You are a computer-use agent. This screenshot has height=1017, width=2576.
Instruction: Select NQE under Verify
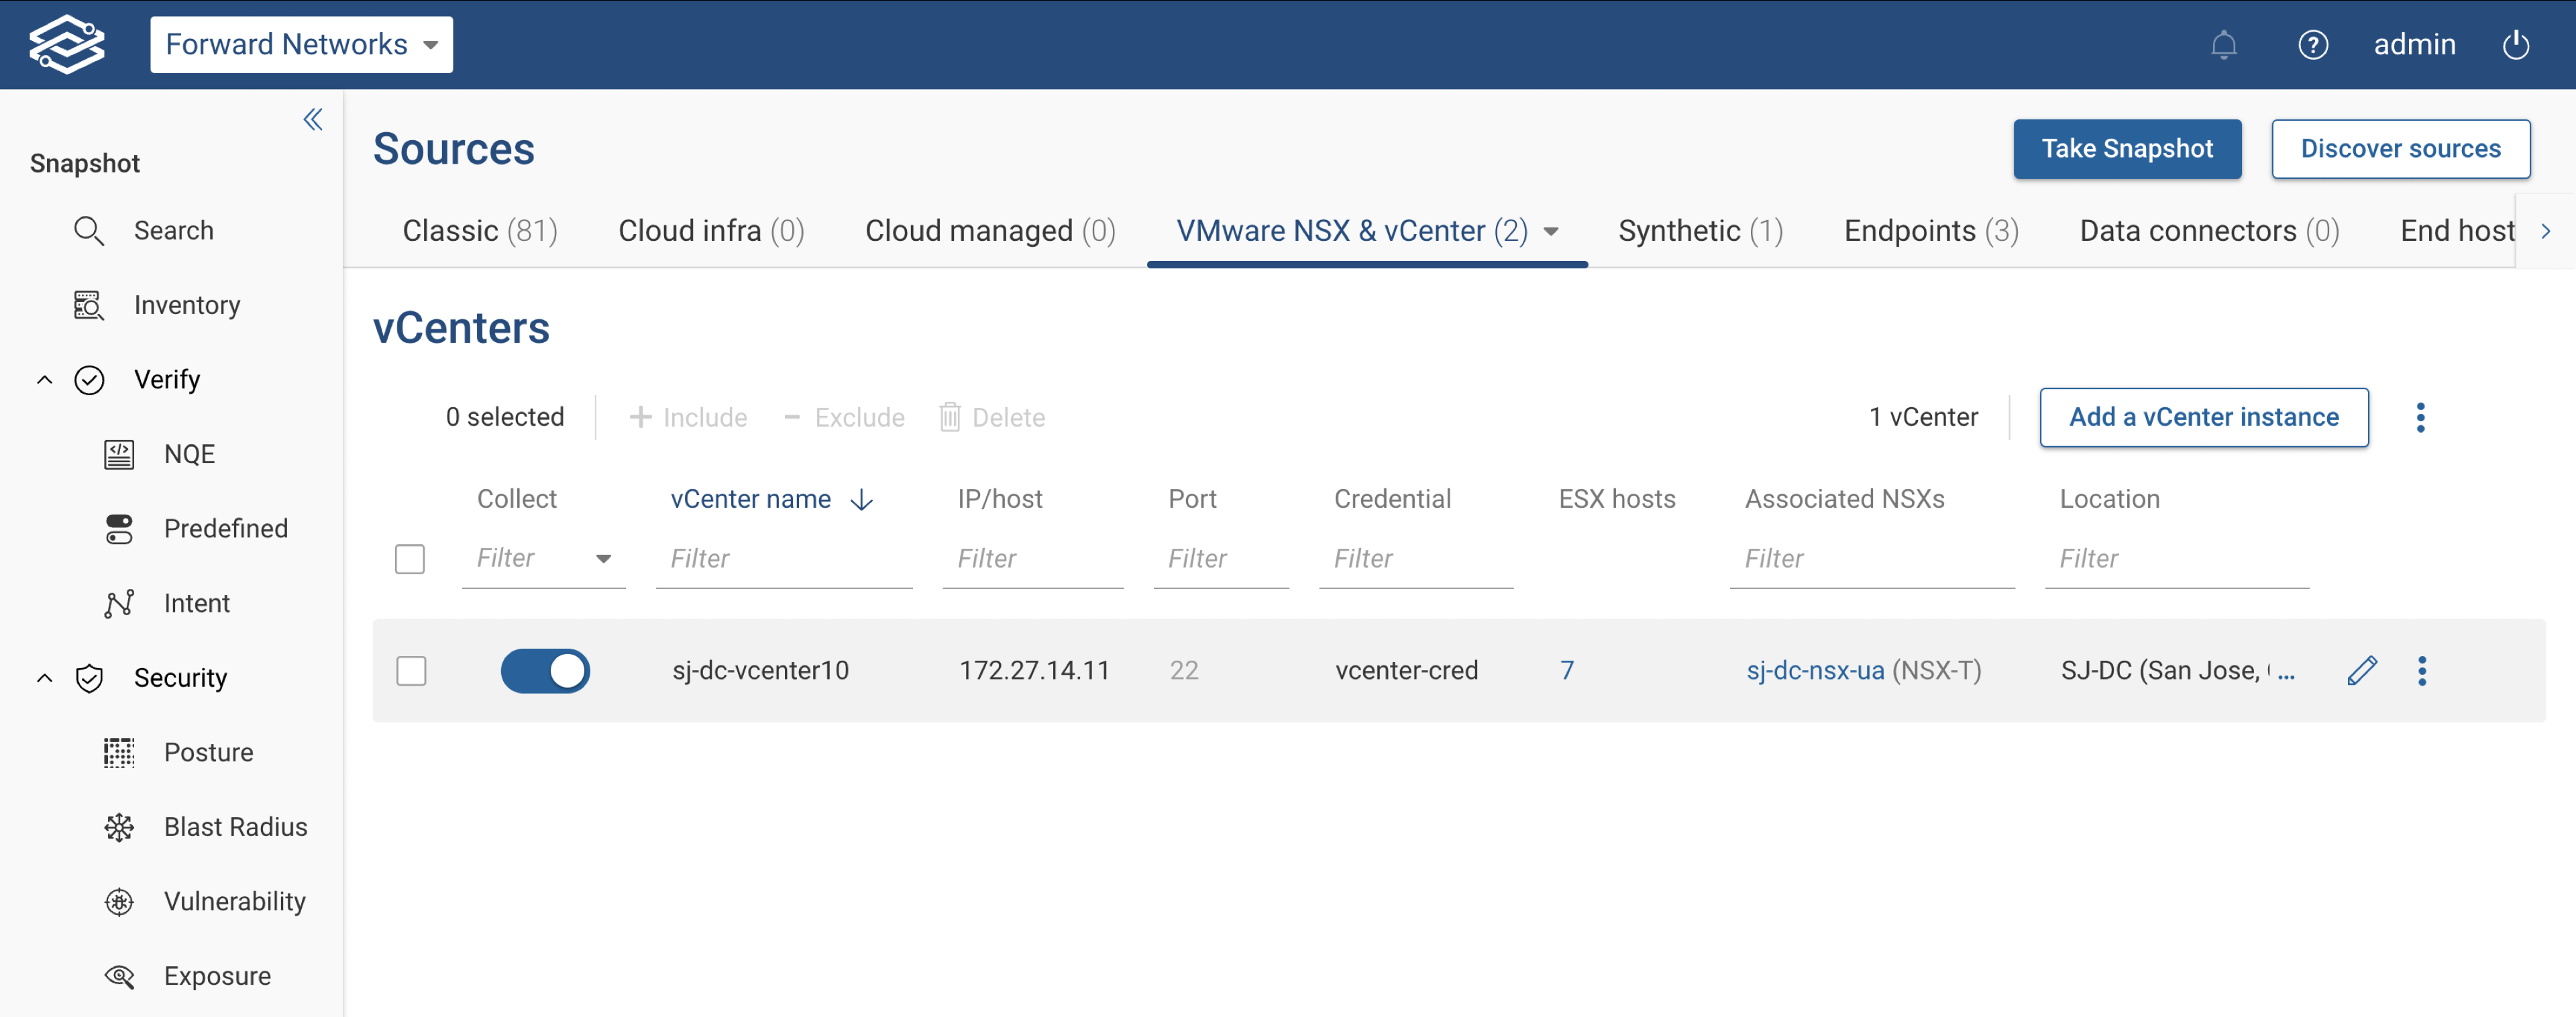click(x=190, y=453)
